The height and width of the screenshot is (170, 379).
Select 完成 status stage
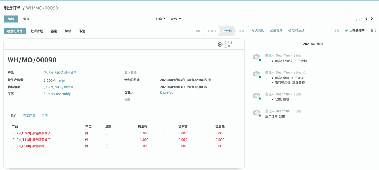click(x=242, y=31)
